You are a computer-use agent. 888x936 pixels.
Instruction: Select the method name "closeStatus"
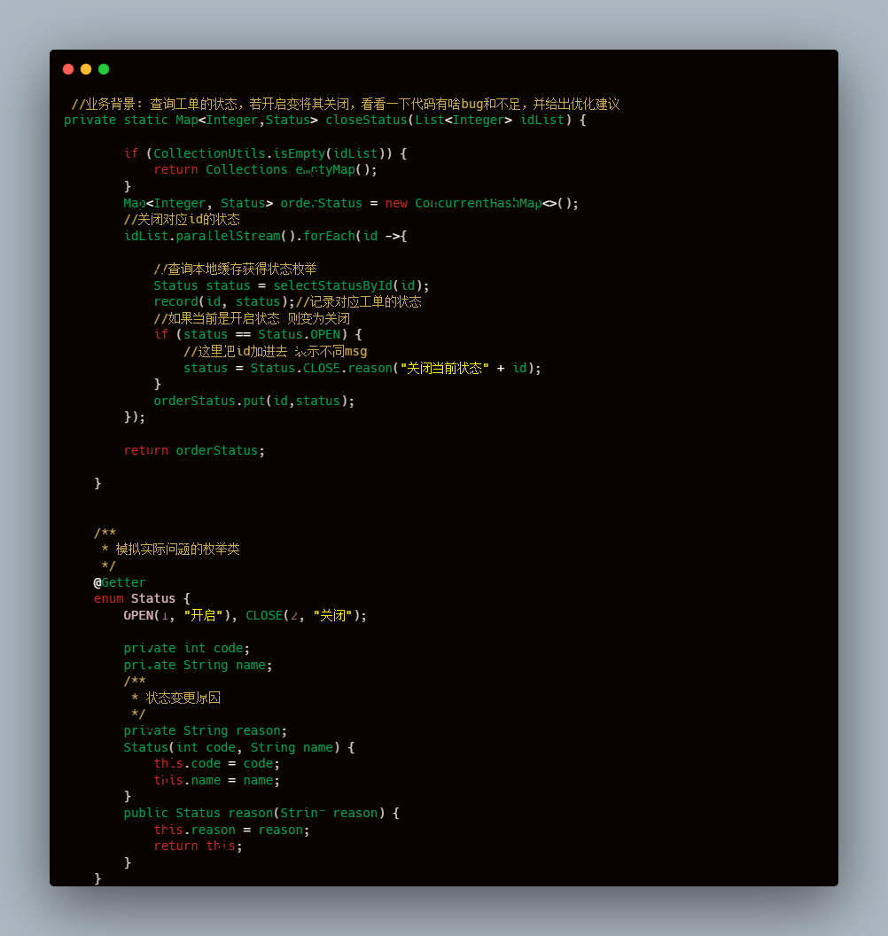pos(366,120)
